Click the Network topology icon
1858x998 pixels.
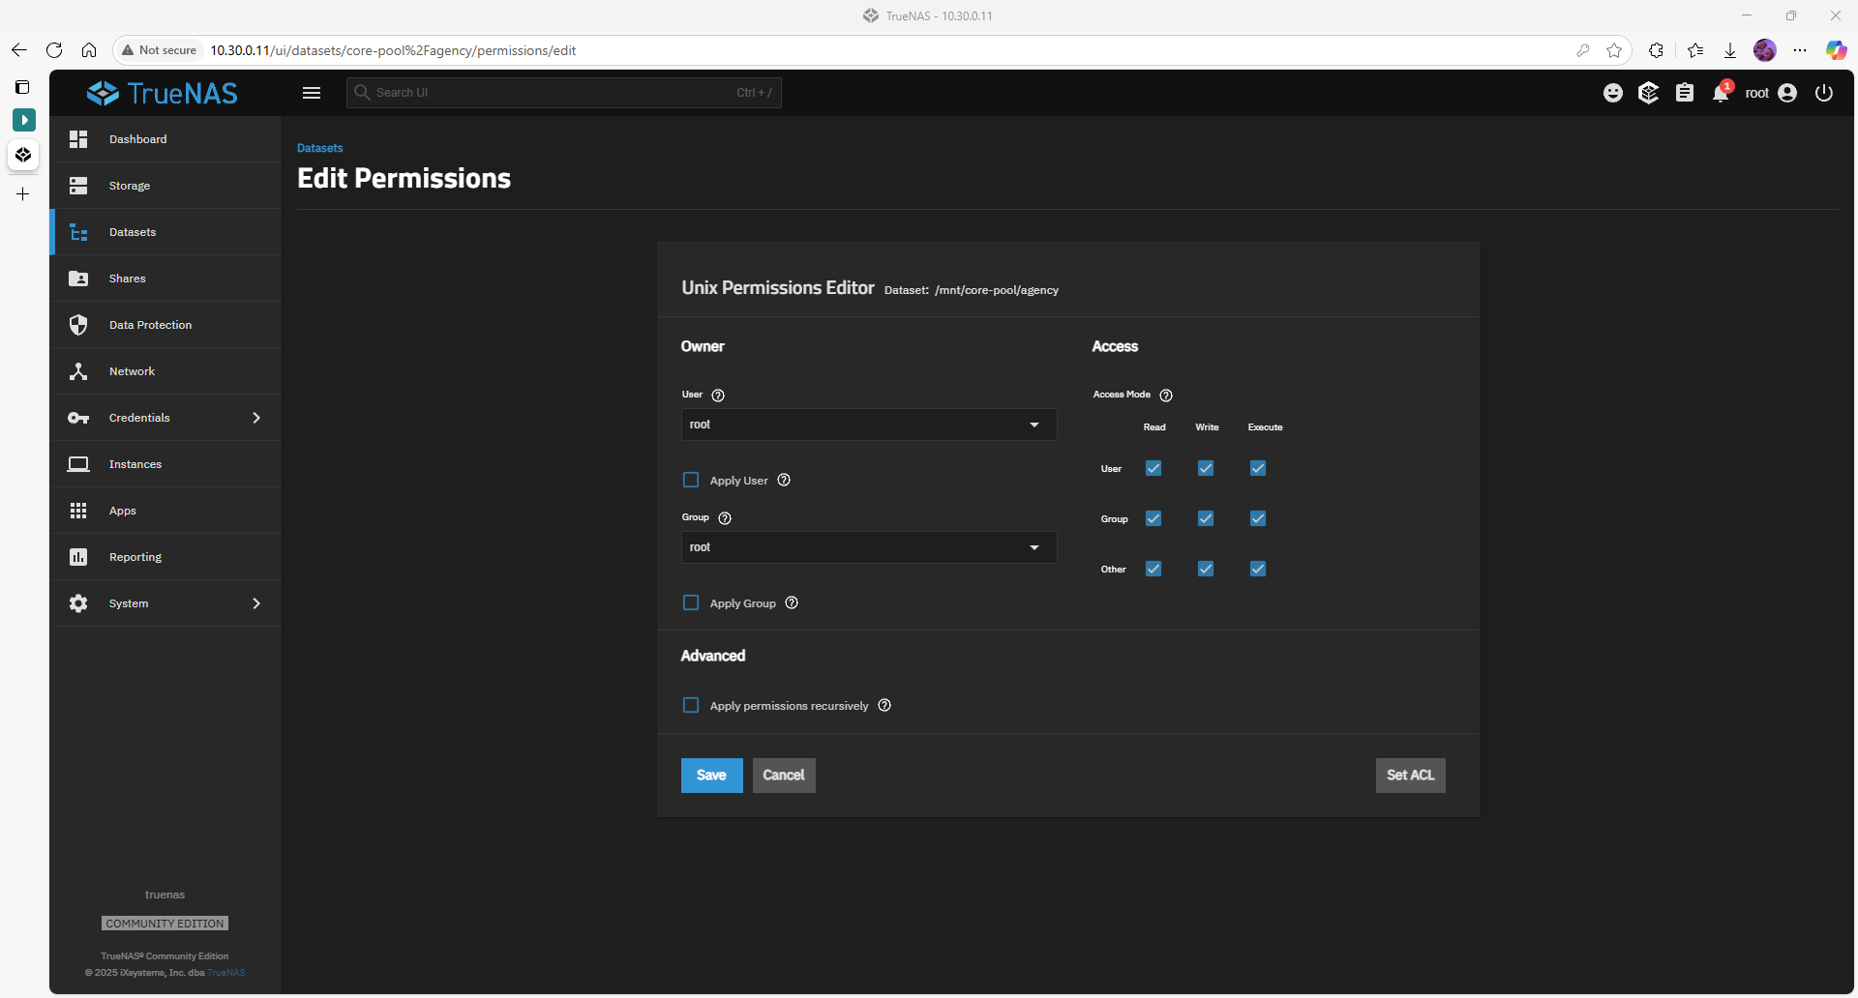pos(78,371)
